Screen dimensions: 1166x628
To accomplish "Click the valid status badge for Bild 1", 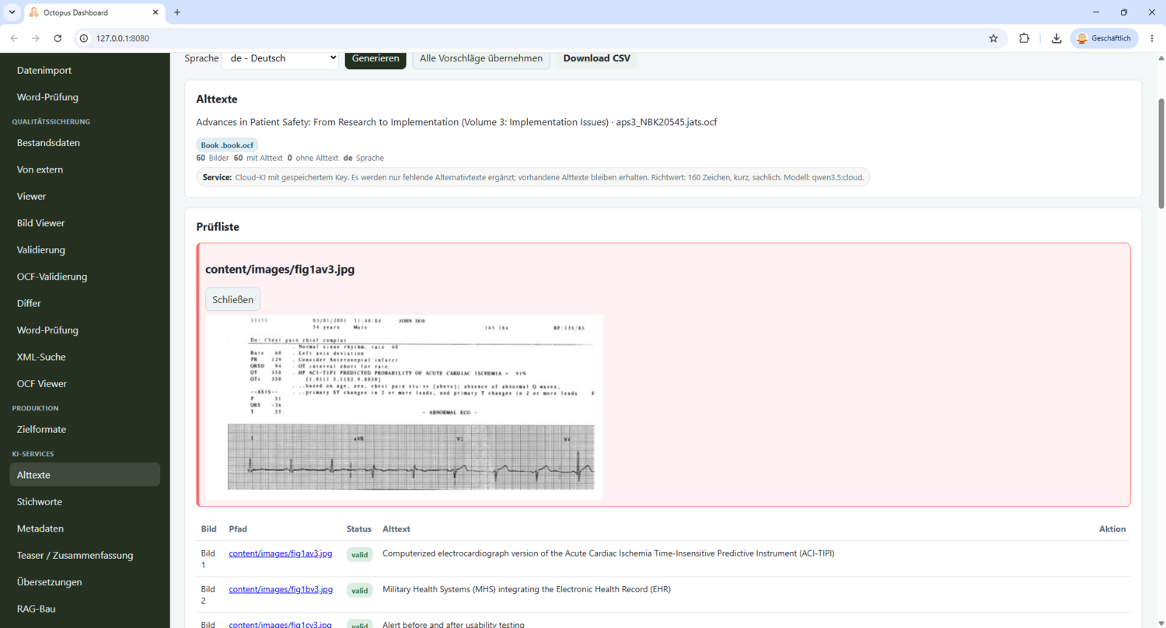I will 360,554.
